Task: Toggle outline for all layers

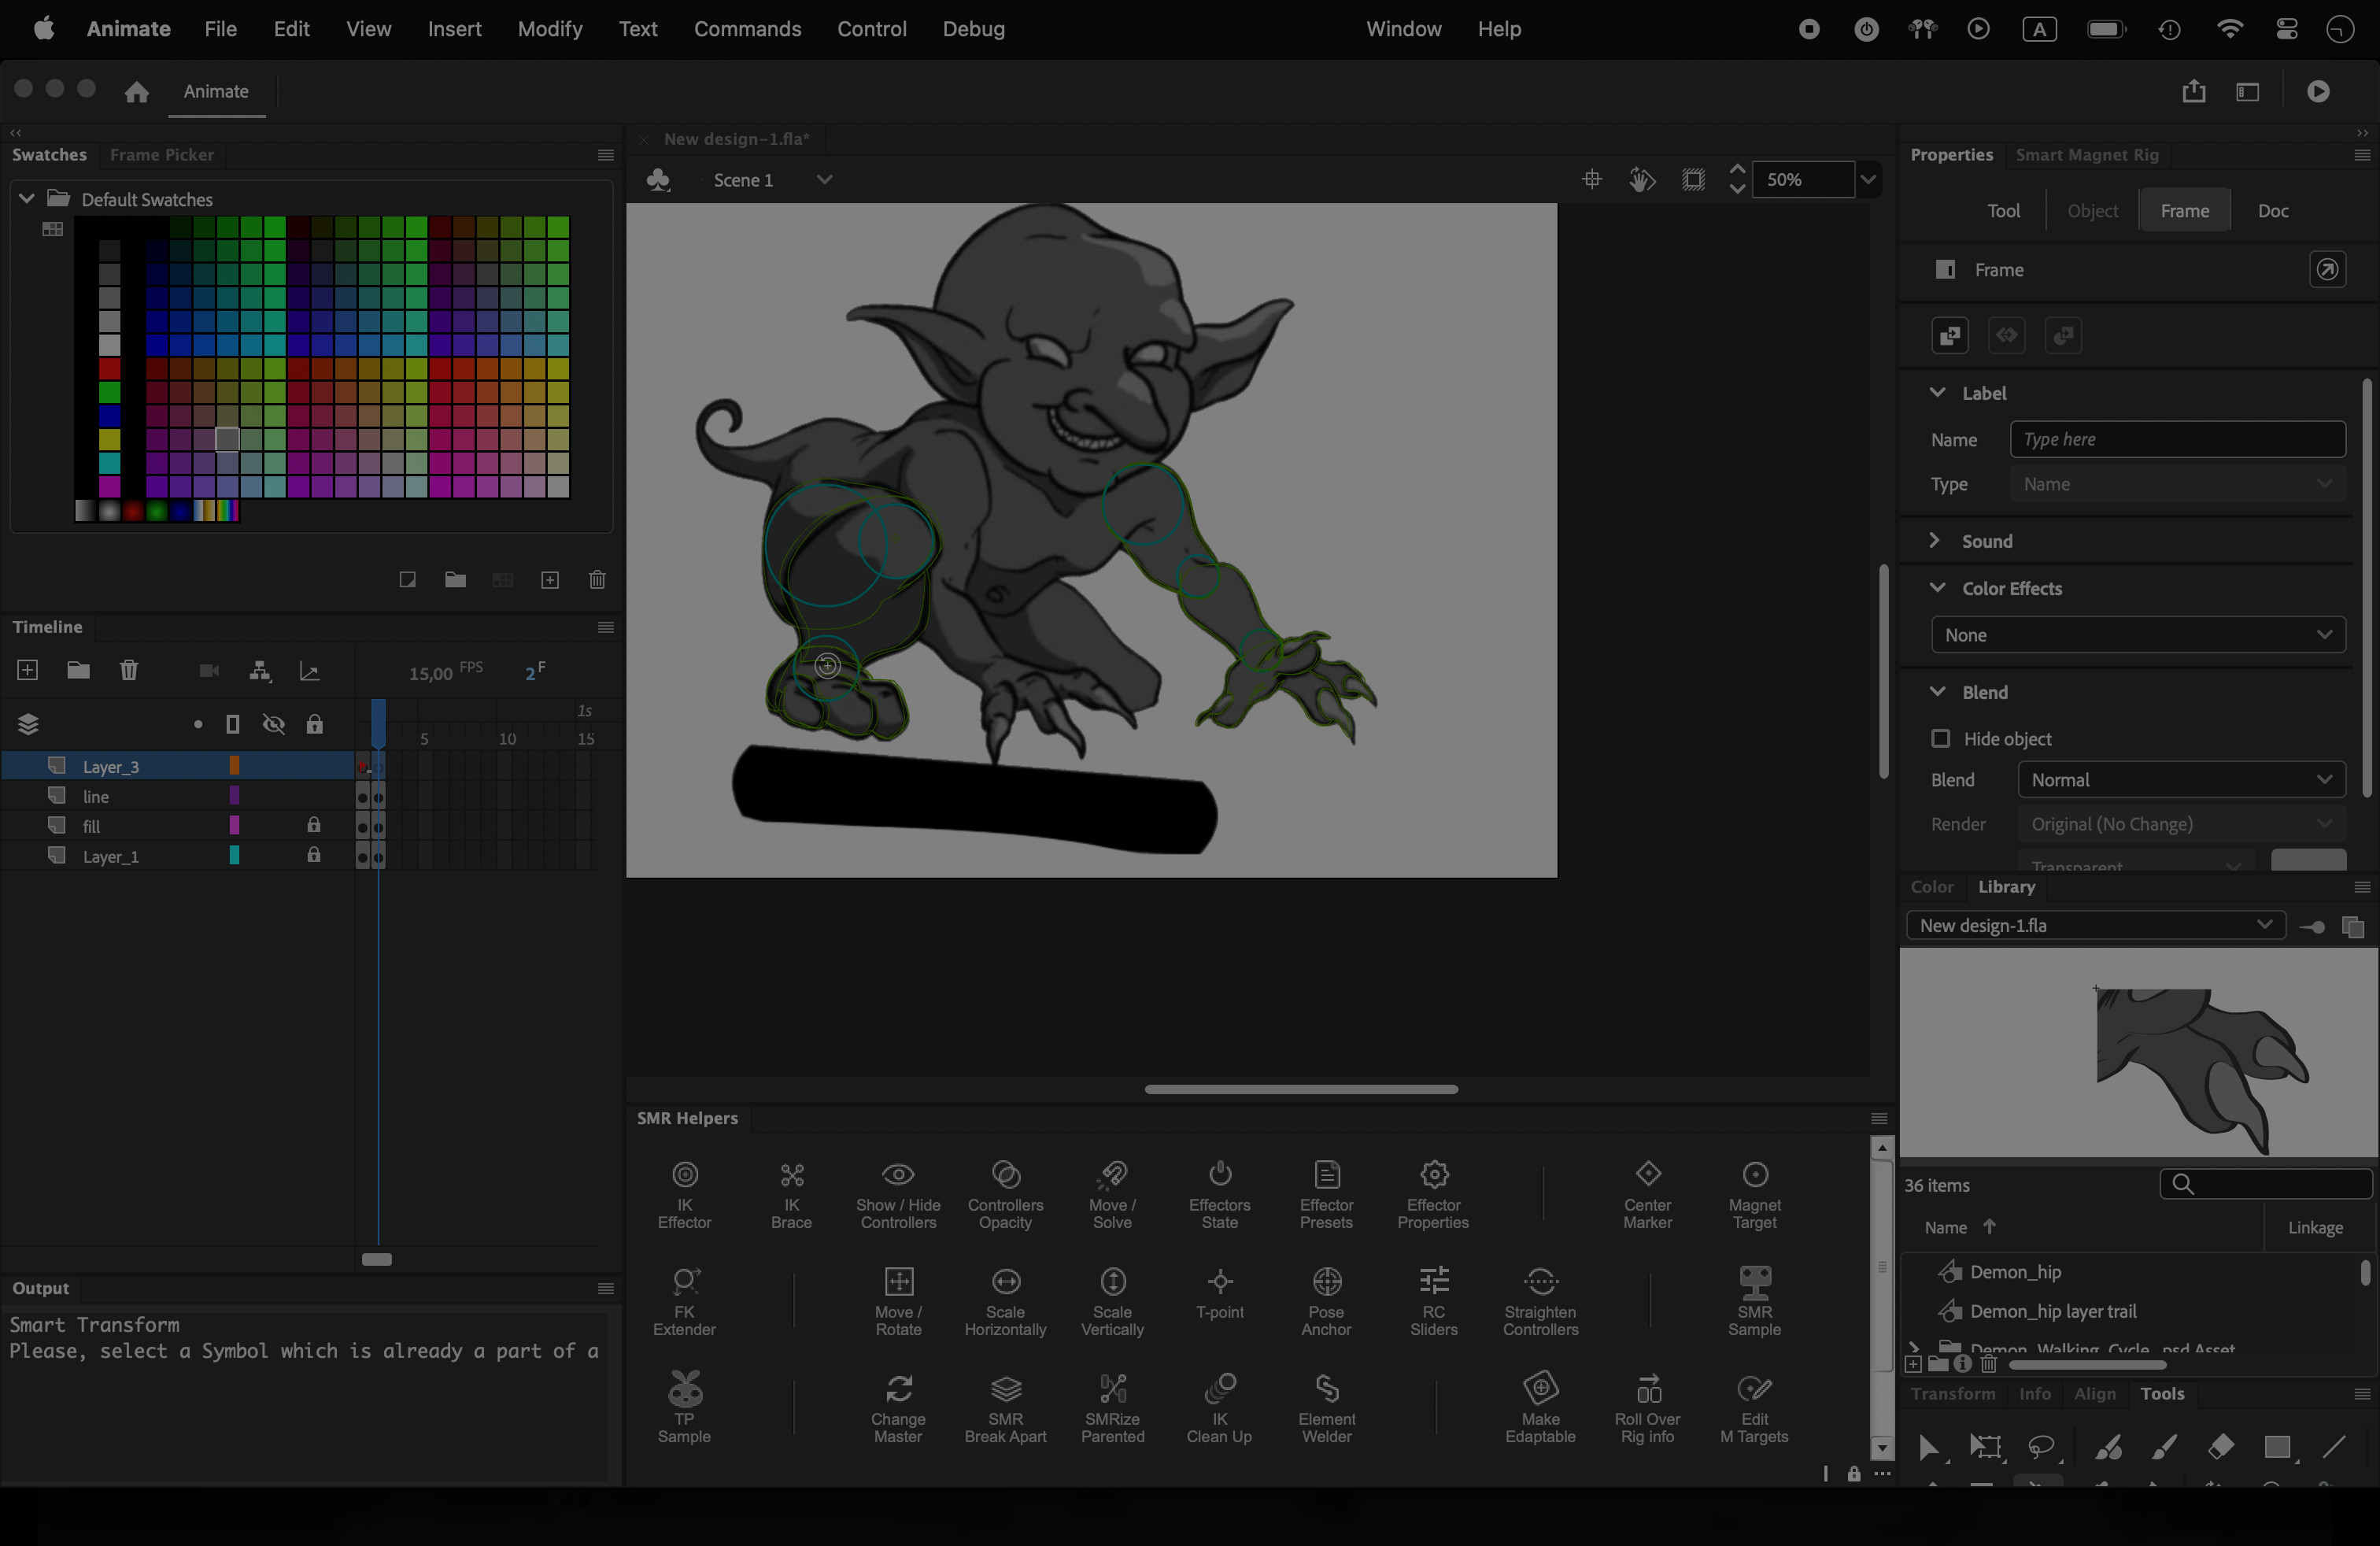Action: [233, 724]
